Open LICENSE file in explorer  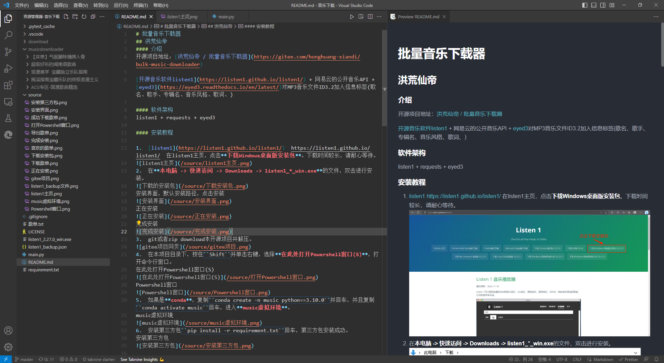[63, 232]
